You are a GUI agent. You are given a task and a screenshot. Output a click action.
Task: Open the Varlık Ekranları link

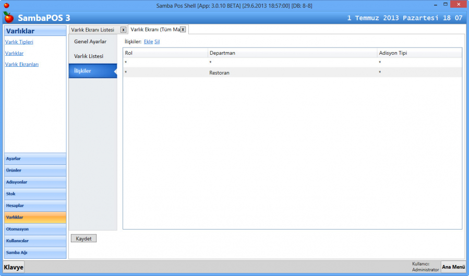point(22,65)
